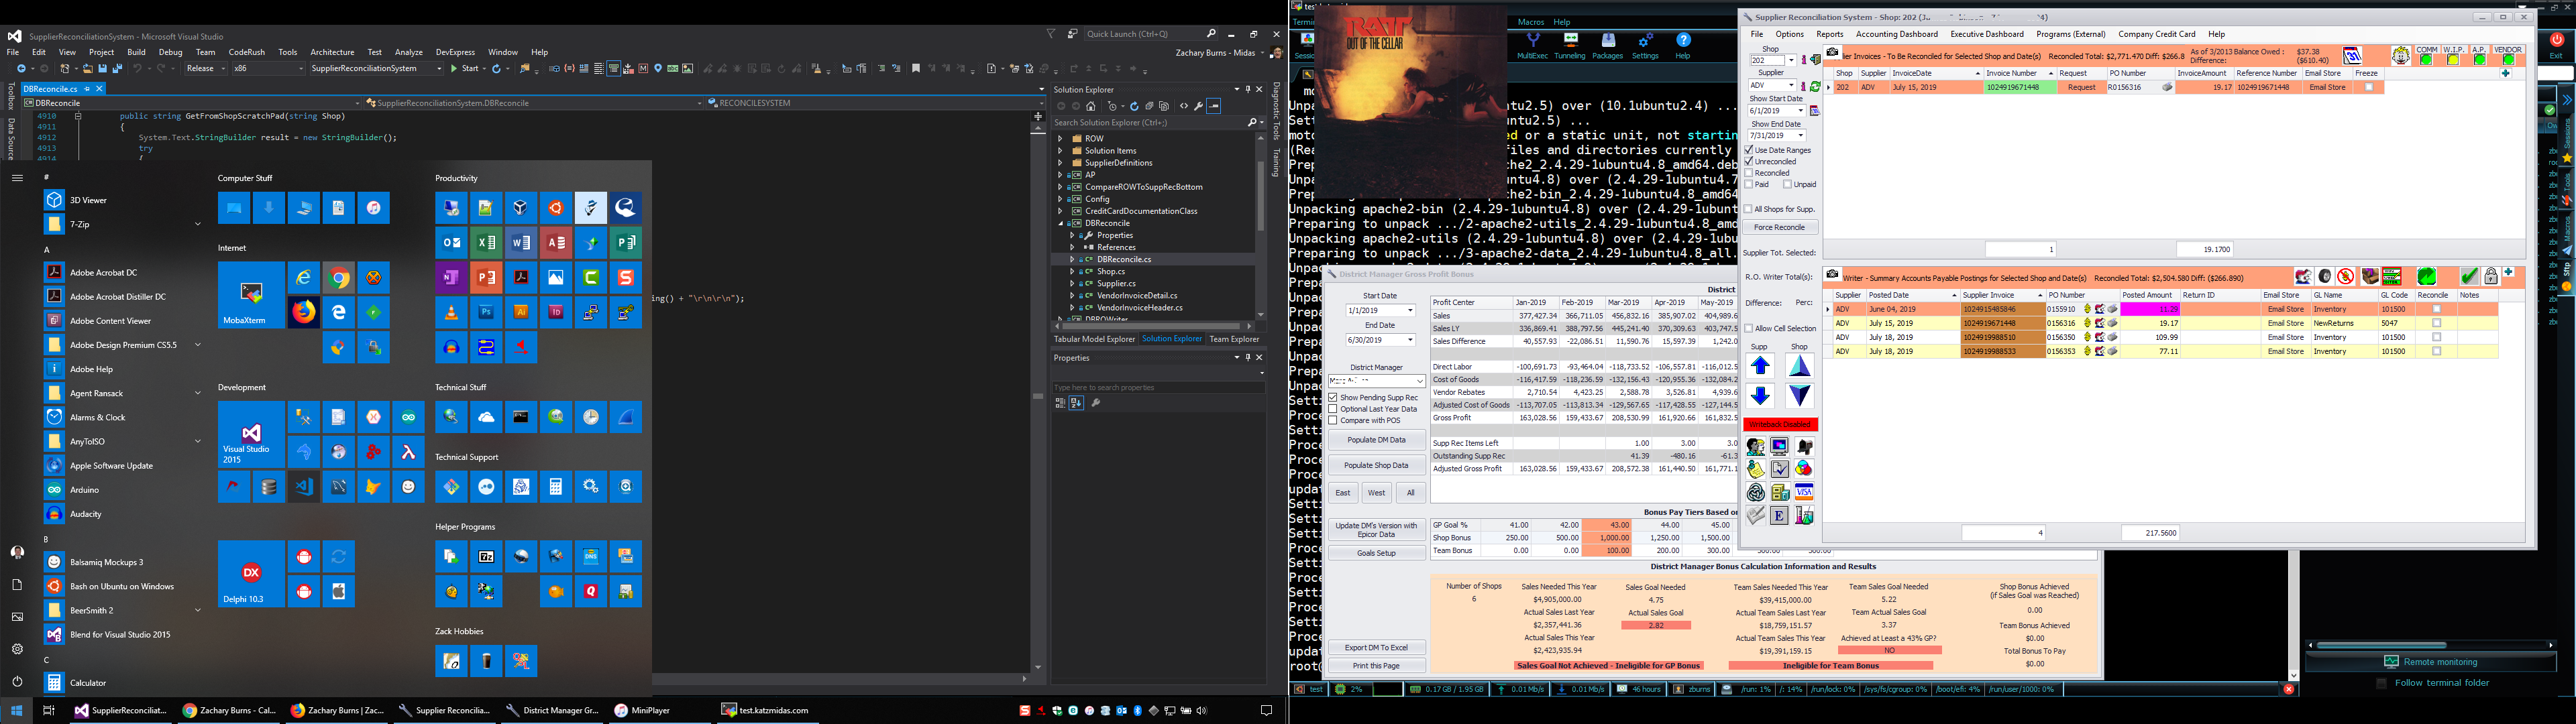Toggle Show Pending Supp Rec checkbox
Viewport: 2576px width, 724px height.
[1333, 397]
